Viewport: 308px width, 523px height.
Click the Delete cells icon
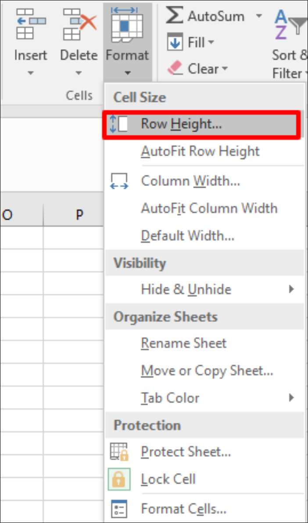(79, 24)
